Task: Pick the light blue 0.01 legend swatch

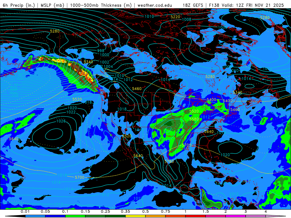Action: click(35, 216)
